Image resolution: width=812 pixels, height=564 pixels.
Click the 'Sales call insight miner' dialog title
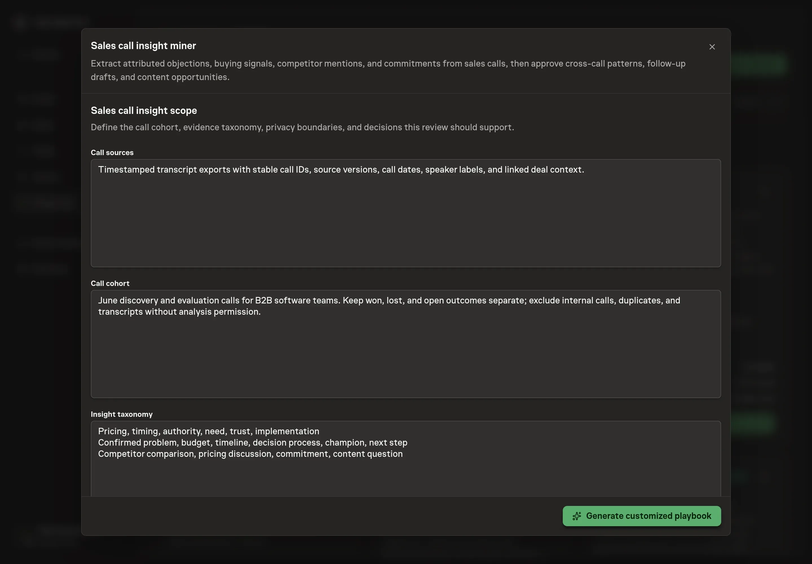point(143,46)
